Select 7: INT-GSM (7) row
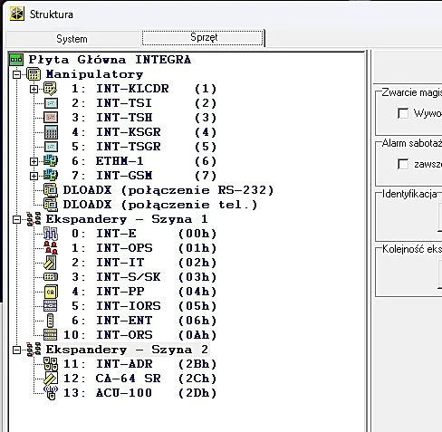 click(144, 176)
